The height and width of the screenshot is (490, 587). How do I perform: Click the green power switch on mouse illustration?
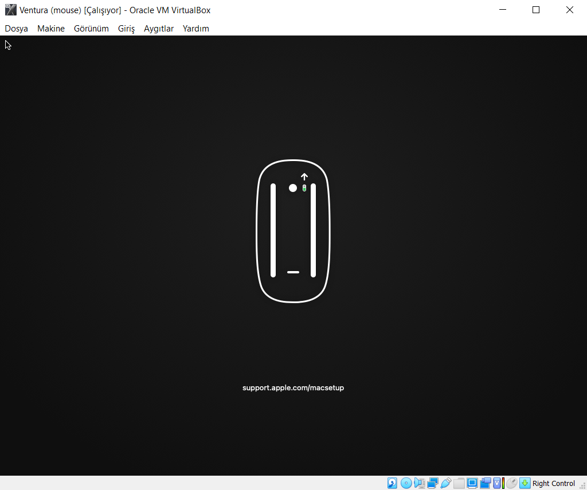[x=304, y=188]
